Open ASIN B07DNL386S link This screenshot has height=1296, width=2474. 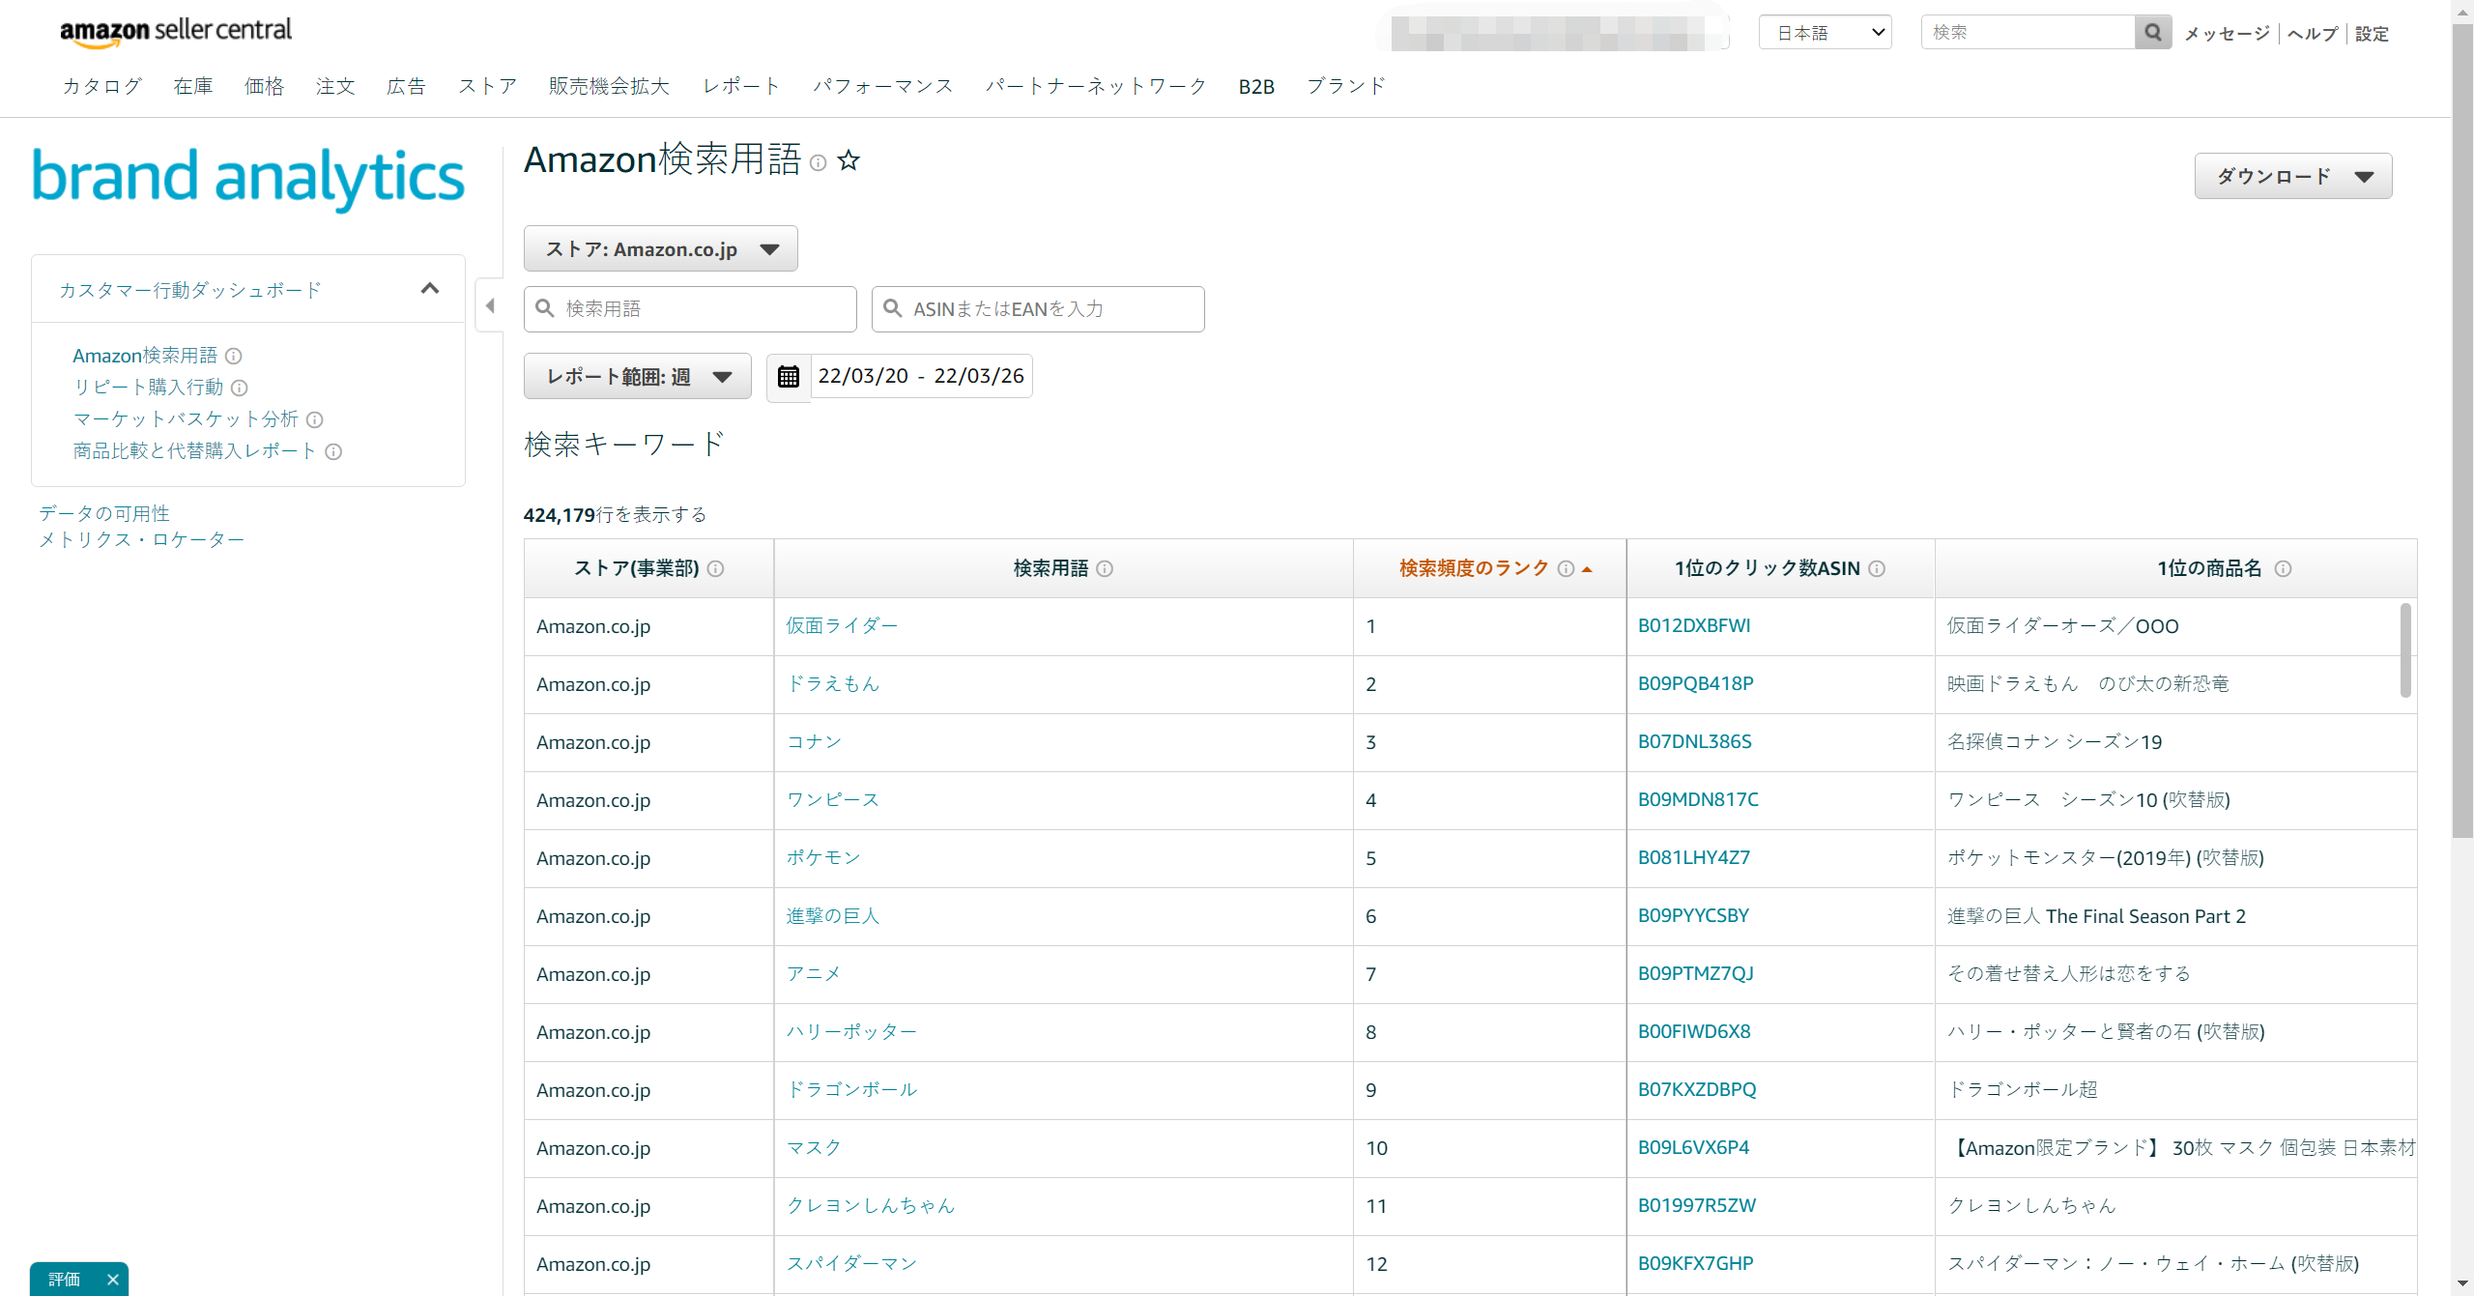[1695, 741]
